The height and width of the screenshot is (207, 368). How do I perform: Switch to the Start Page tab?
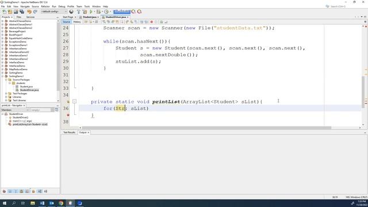68,17
